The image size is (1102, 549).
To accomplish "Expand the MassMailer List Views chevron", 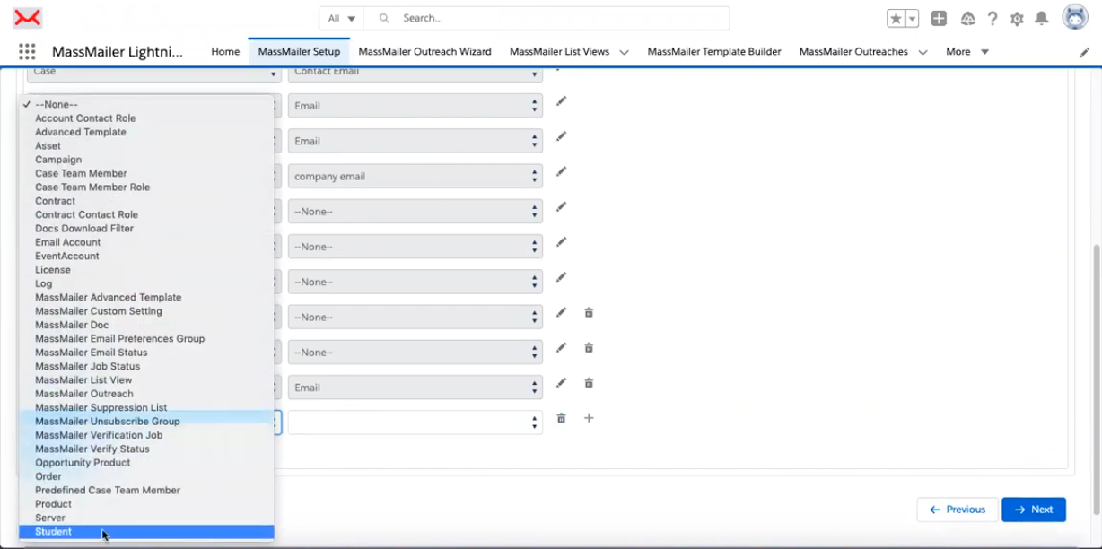I will coord(624,52).
